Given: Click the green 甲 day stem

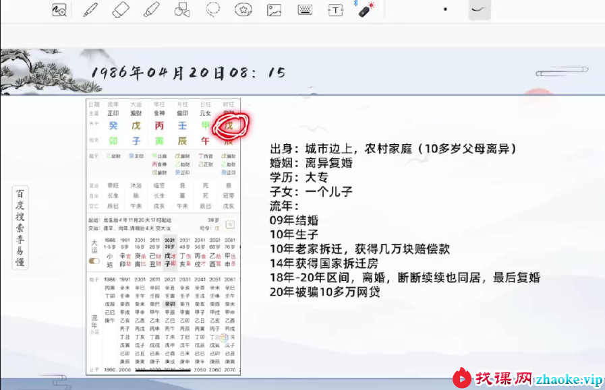Looking at the screenshot, I should pos(205,125).
